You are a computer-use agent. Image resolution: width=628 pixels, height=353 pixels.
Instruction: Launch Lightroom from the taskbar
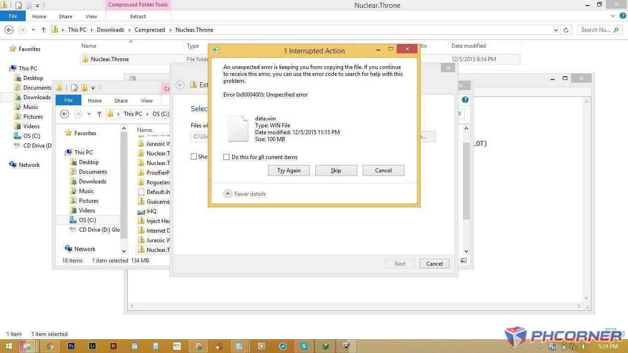point(92,346)
